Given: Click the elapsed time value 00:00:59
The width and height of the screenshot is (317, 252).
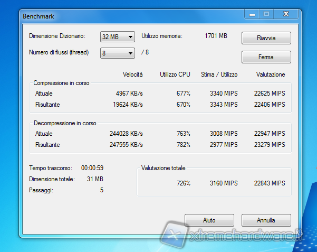Looking at the screenshot, I should 92,168.
